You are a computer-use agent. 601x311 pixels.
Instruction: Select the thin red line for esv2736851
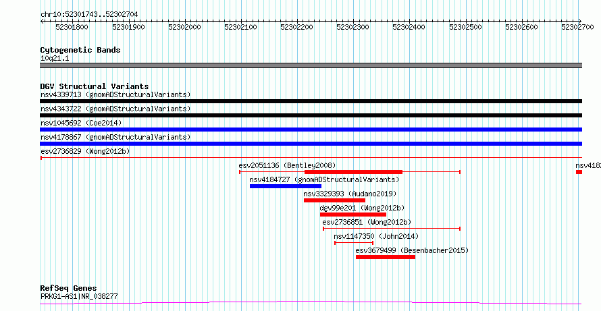[392, 229]
